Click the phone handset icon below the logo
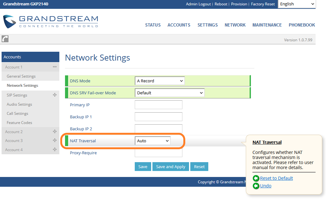The image size is (326, 200). [x=5, y=39]
